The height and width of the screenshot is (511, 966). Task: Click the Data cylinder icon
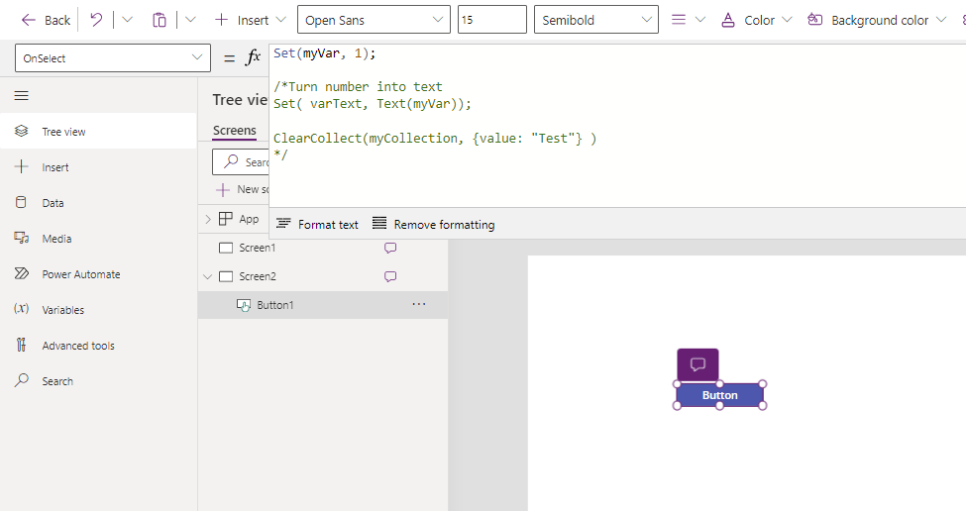[x=21, y=202]
